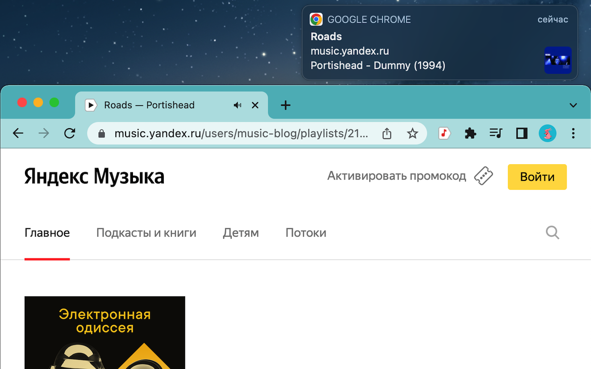591x369 pixels.
Task: Click the Яндекс Музыка logo
Action: click(x=94, y=177)
